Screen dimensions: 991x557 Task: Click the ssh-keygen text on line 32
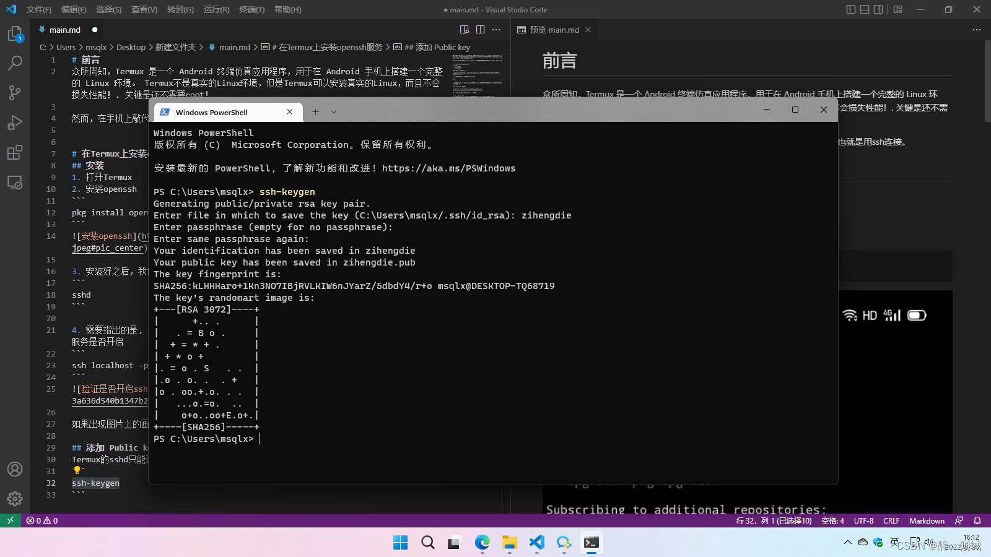(x=95, y=483)
